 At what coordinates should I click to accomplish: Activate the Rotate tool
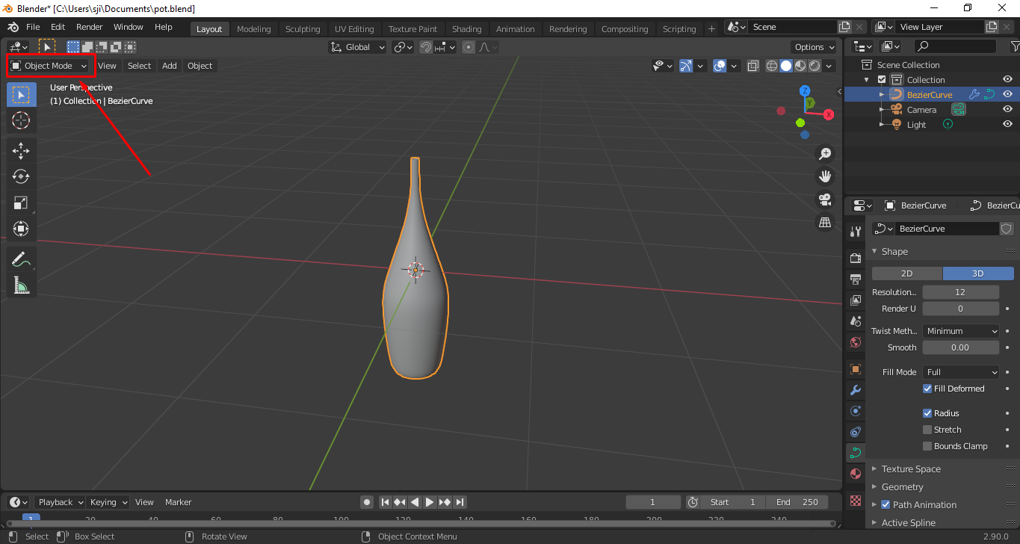[21, 176]
